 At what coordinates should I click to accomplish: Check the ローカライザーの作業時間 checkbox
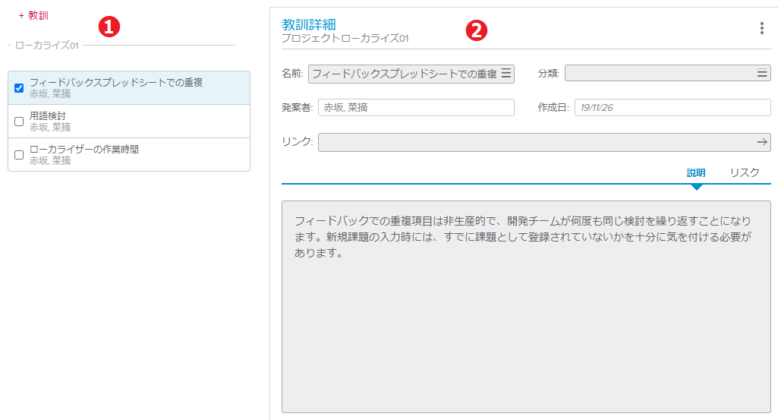pos(19,155)
